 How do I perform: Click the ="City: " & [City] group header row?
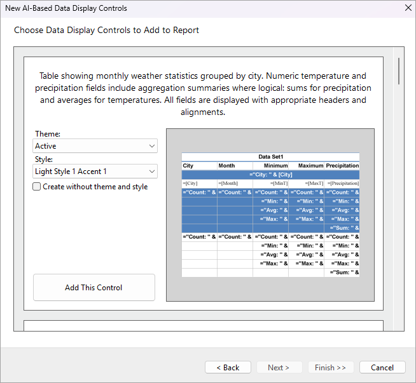(x=270, y=175)
